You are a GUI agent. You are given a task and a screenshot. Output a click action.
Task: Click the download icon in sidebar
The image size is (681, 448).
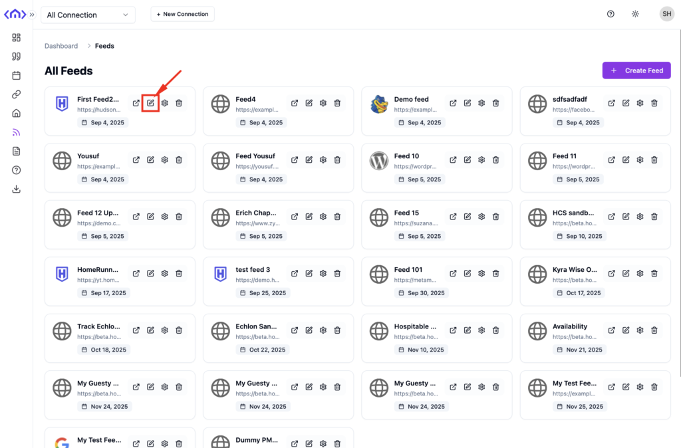17,189
